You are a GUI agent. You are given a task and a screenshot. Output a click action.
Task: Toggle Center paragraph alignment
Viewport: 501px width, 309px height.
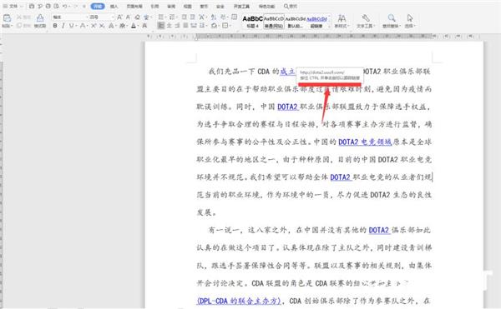tap(170, 26)
